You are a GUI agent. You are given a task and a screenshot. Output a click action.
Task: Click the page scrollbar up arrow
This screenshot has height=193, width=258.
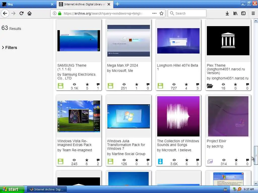[256, 21]
